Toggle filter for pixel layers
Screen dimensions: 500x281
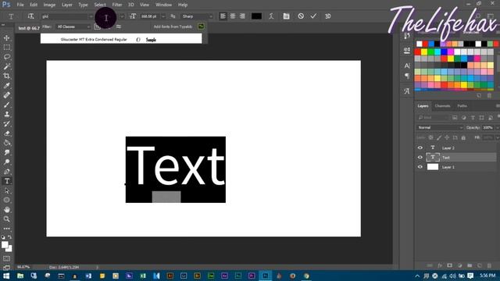(x=455, y=118)
